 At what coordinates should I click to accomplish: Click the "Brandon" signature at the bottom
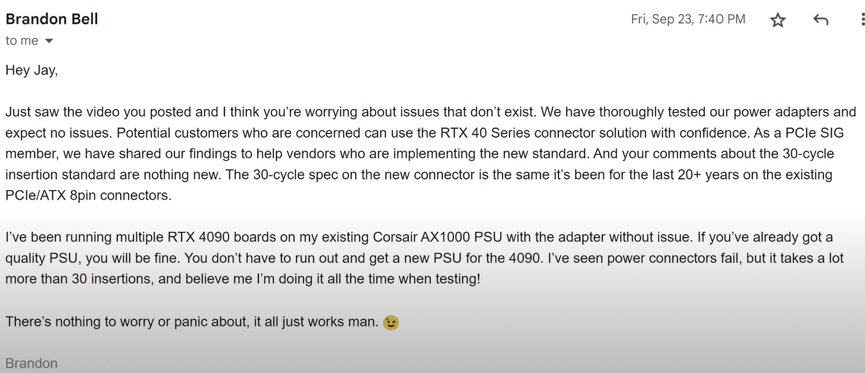point(32,363)
